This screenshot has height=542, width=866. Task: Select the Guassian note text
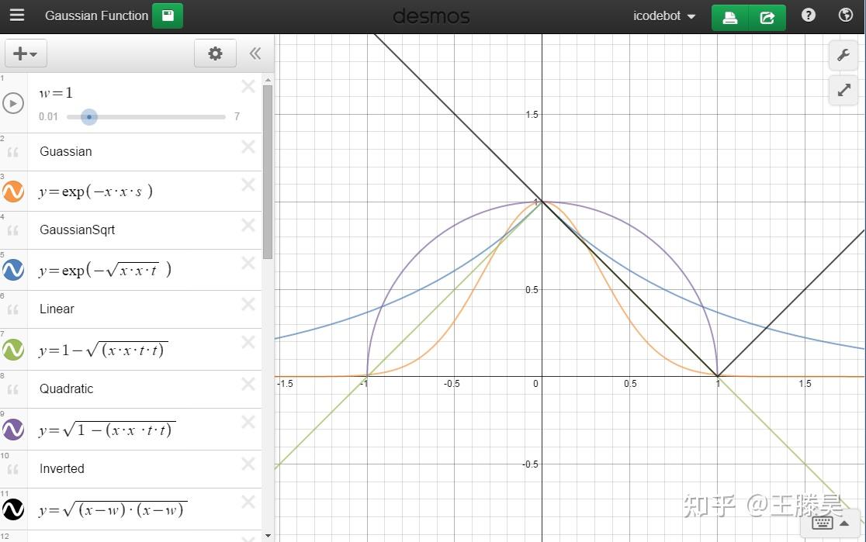click(66, 152)
